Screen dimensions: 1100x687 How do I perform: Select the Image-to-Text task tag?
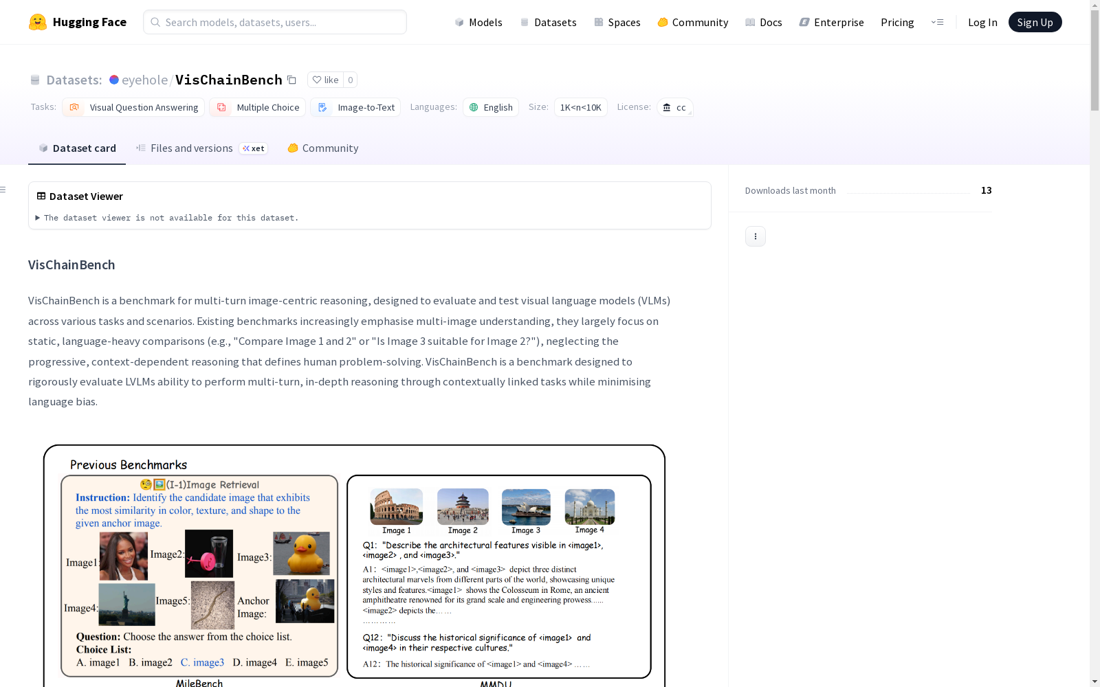[355, 107]
